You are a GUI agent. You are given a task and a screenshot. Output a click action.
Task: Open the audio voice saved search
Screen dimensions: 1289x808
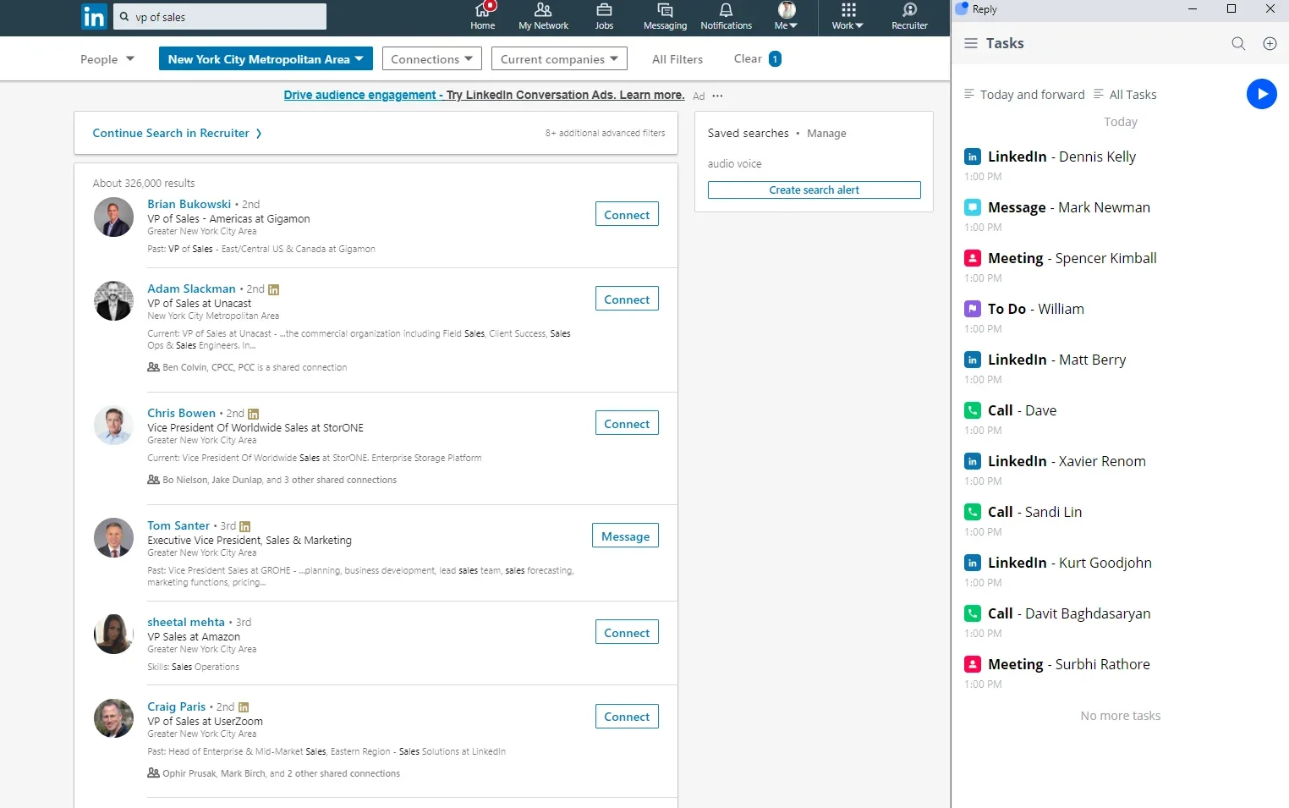734,164
